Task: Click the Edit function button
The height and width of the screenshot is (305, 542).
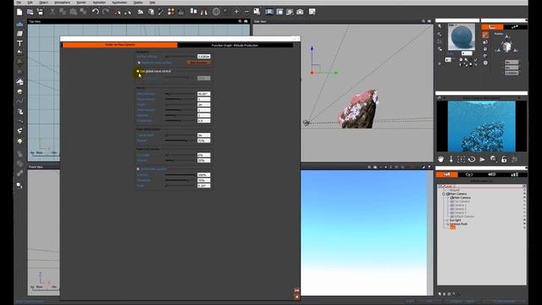Action: tap(199, 63)
